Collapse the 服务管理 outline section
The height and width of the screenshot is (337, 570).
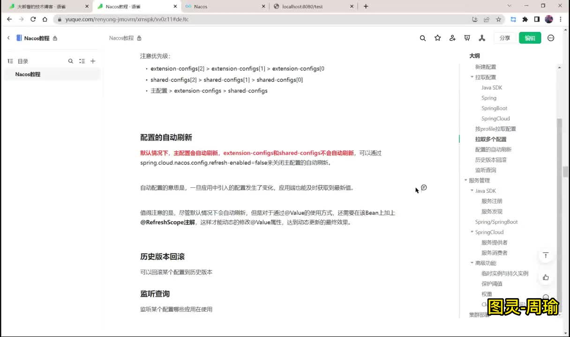pos(465,180)
